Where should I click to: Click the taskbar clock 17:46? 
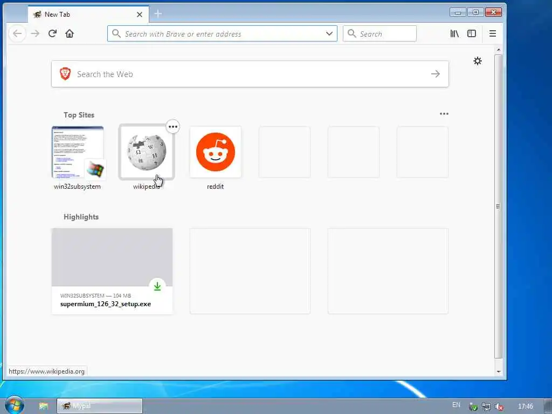click(x=525, y=406)
